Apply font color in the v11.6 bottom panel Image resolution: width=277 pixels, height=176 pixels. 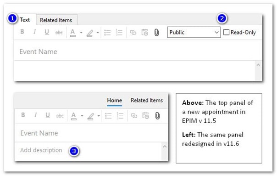73,116
